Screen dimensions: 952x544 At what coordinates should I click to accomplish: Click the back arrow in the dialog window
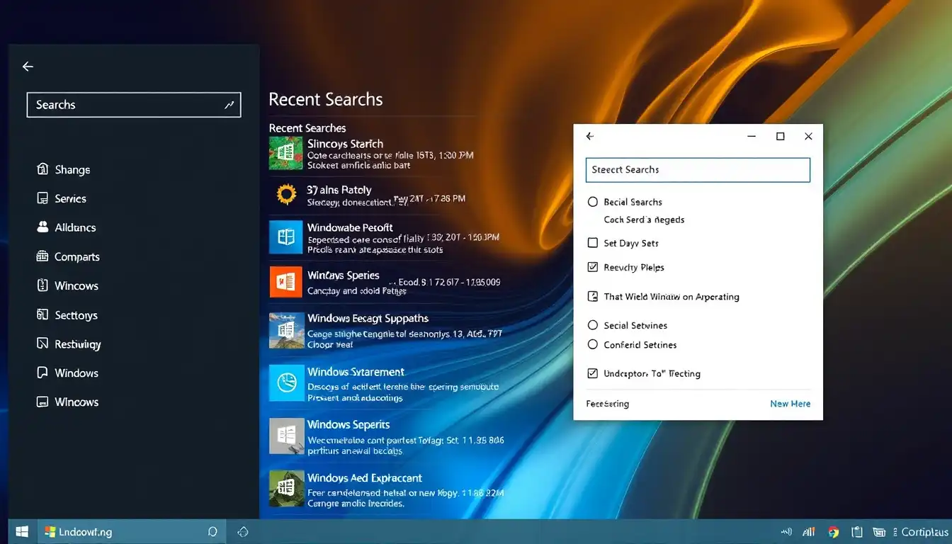pyautogui.click(x=590, y=136)
